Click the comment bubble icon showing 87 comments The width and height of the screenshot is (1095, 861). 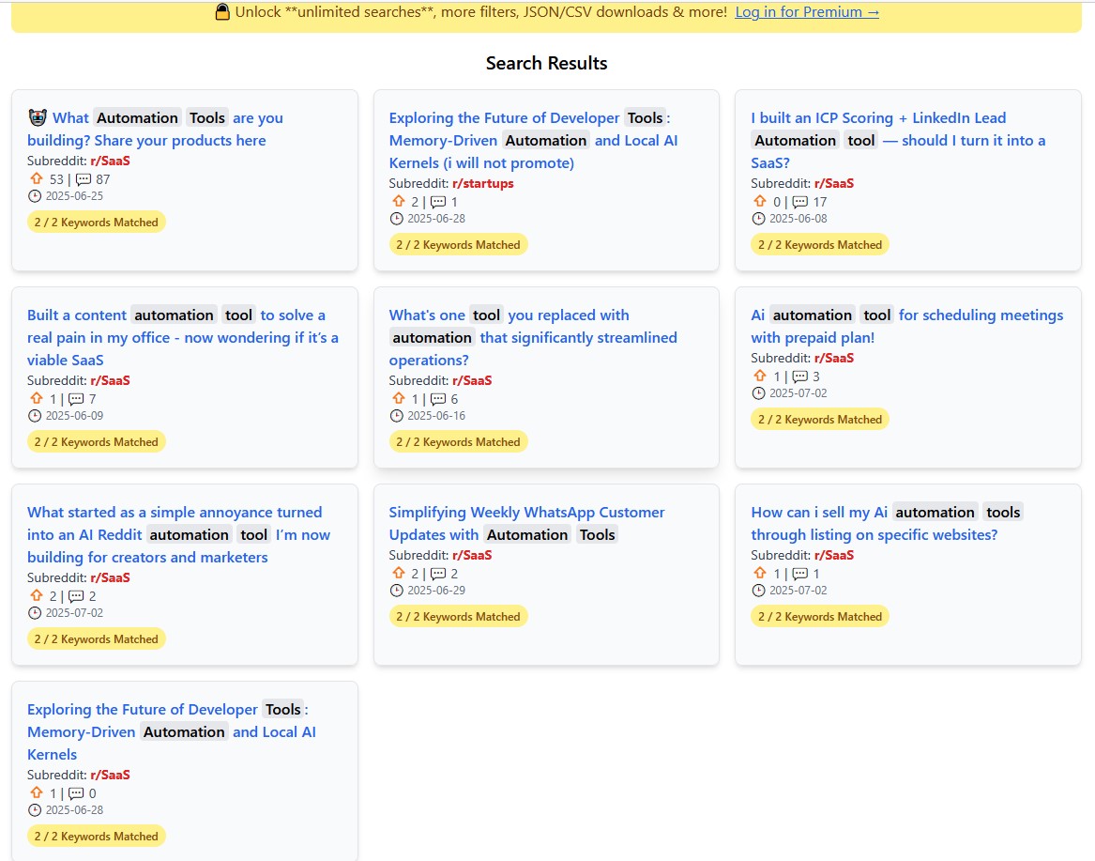point(84,178)
